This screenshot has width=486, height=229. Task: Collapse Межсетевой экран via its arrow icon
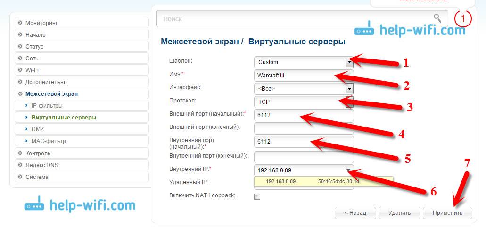20,93
